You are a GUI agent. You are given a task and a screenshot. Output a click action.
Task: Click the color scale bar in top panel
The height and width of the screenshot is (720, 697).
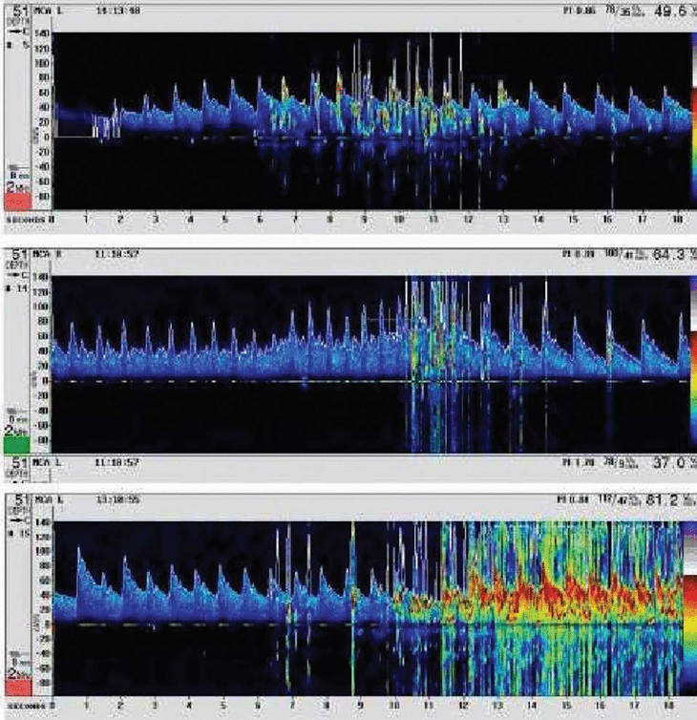click(692, 119)
